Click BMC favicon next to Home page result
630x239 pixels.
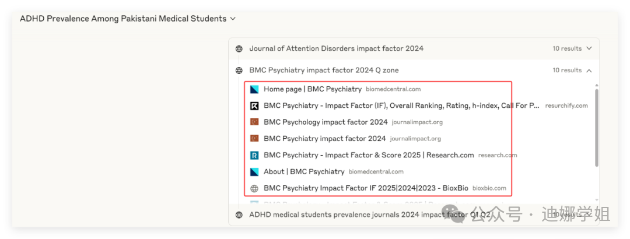[x=254, y=89]
